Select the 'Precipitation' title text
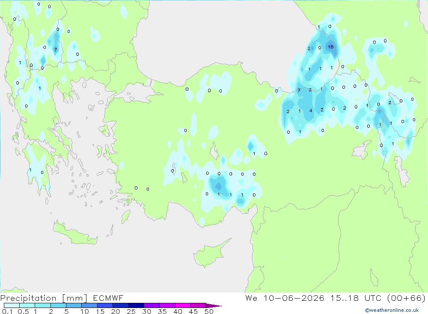This screenshot has width=428, height=314. (28, 298)
